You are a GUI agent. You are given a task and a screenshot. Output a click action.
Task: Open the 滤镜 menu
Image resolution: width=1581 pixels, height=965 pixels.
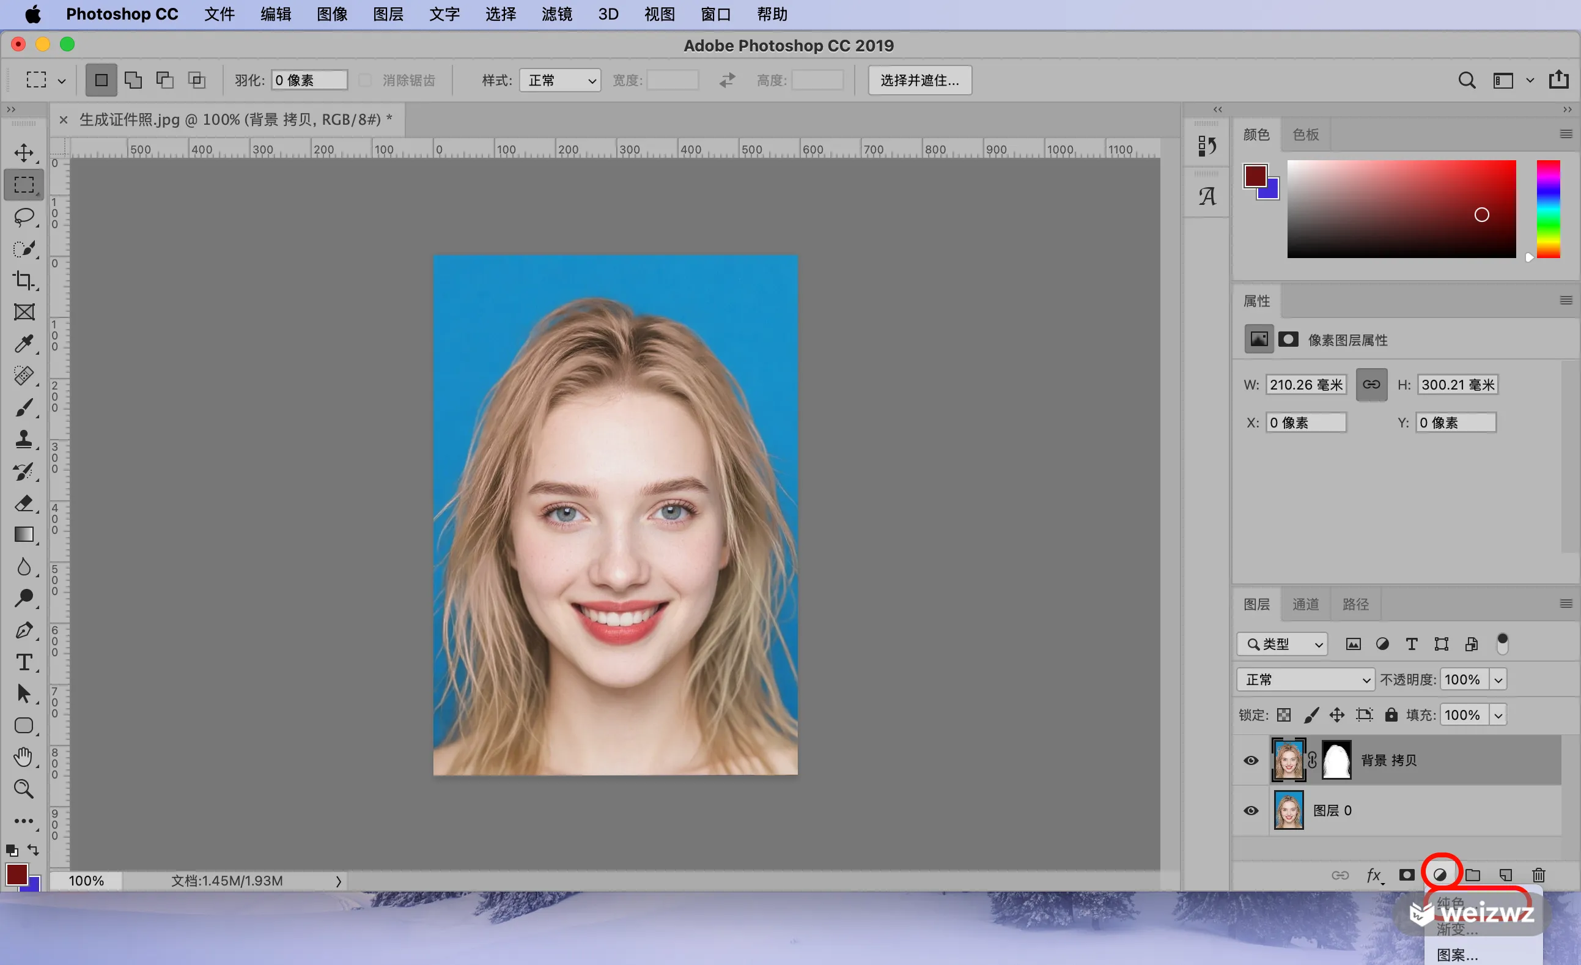556,14
